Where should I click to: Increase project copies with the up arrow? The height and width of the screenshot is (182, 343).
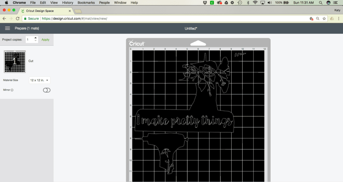pyautogui.click(x=36, y=38)
